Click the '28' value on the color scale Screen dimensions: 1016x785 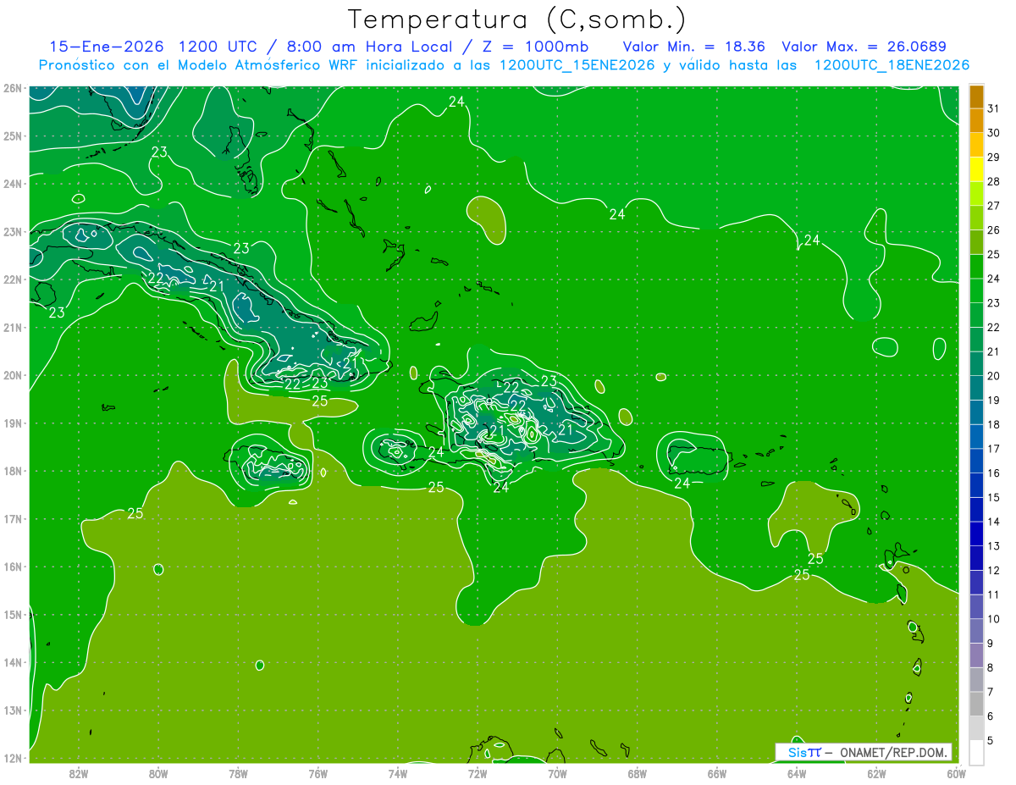pyautogui.click(x=994, y=181)
